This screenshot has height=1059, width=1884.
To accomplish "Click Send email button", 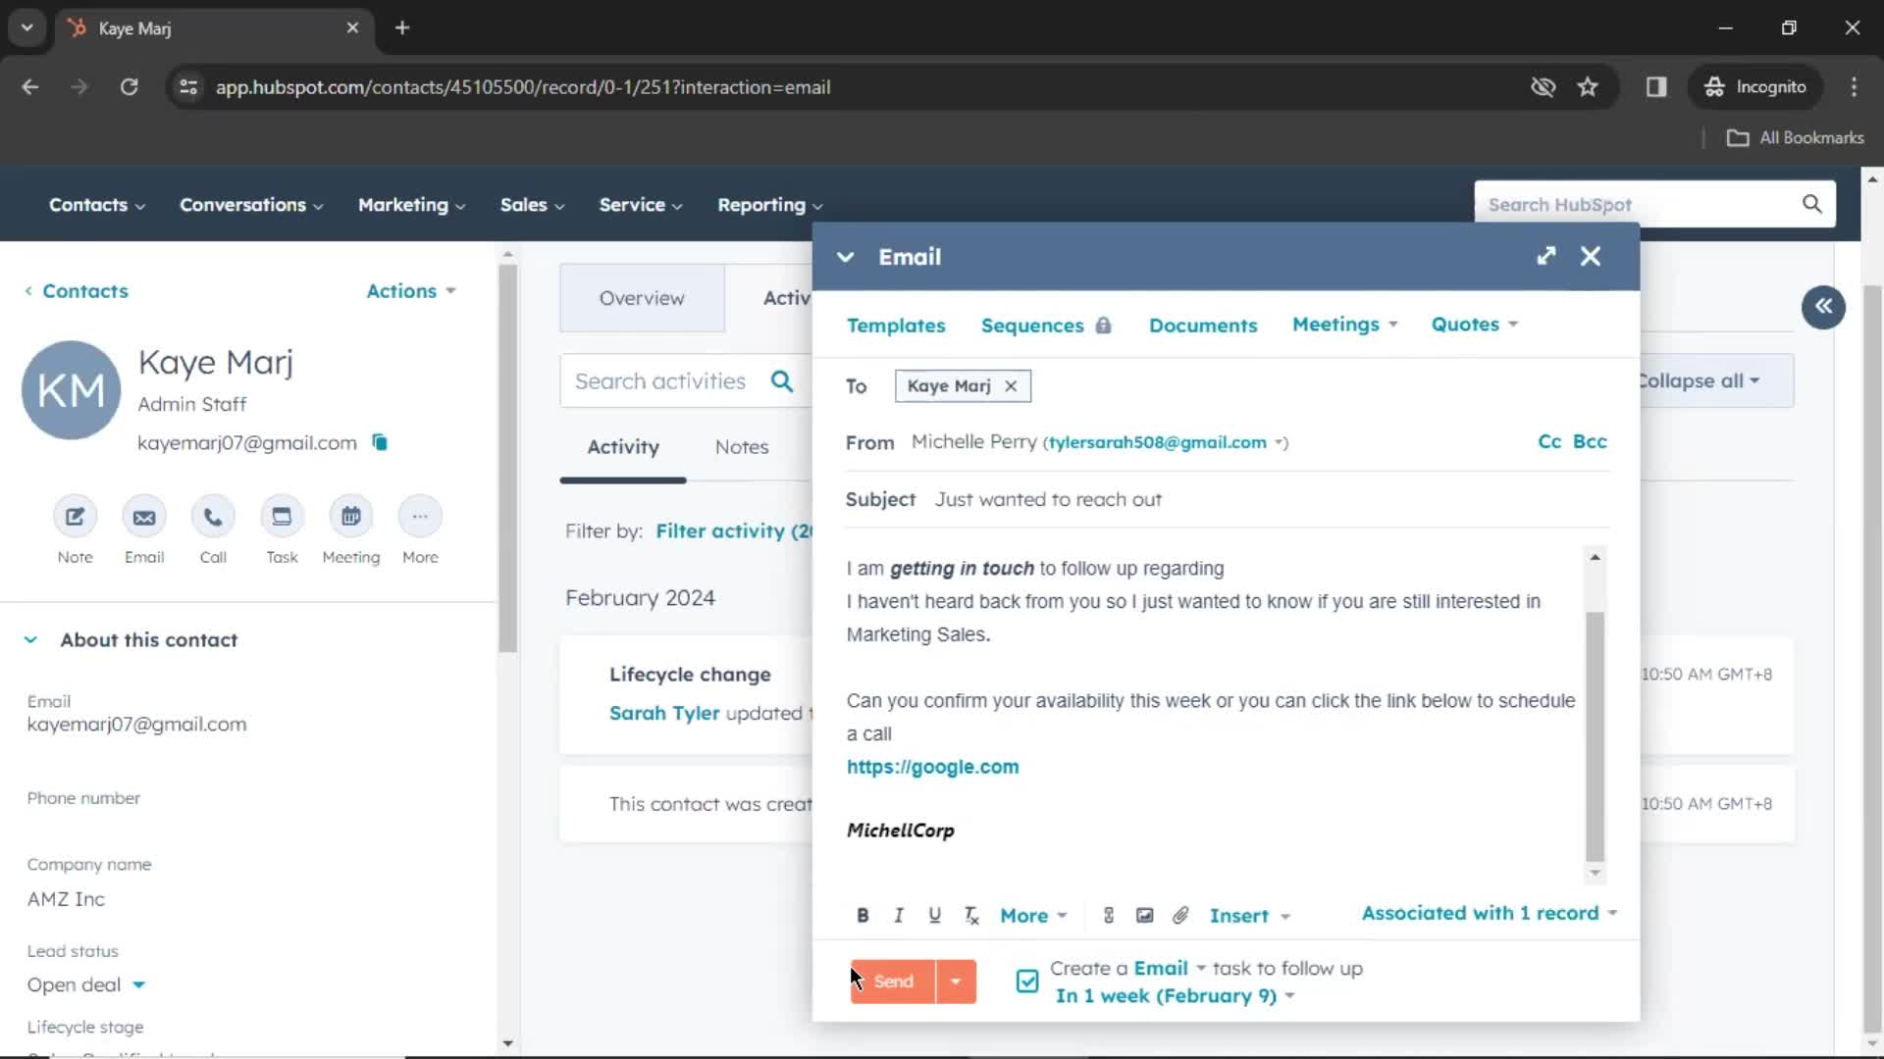I will 893,981.
